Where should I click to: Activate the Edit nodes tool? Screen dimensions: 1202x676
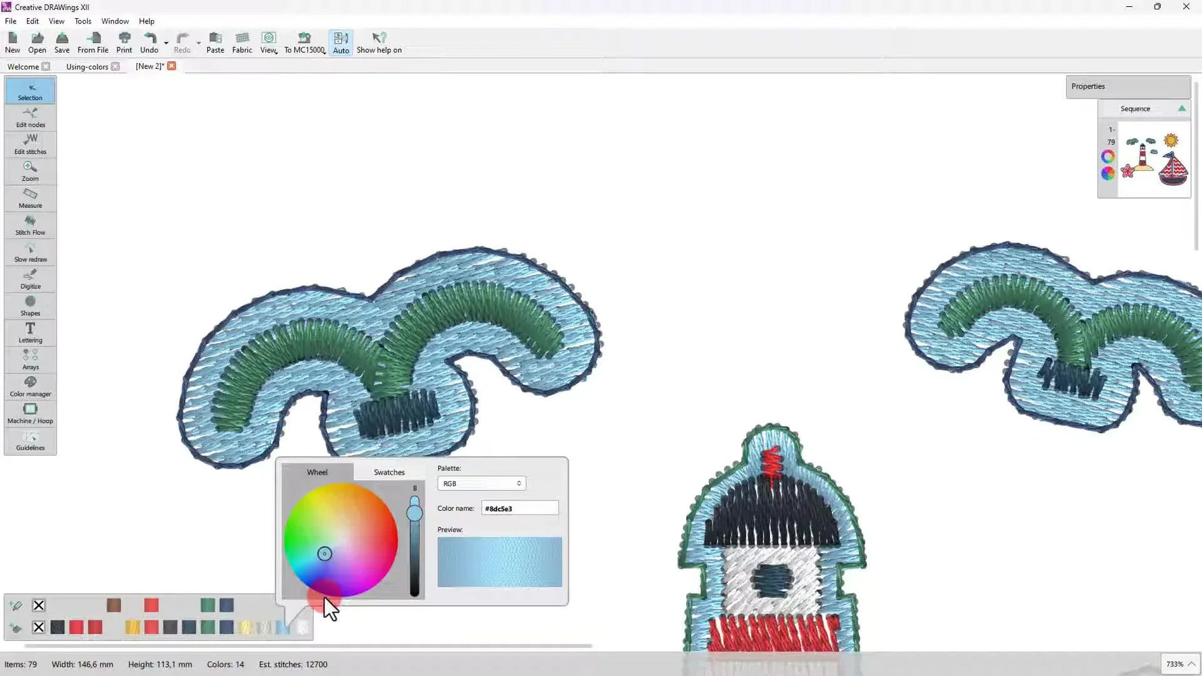(x=30, y=117)
